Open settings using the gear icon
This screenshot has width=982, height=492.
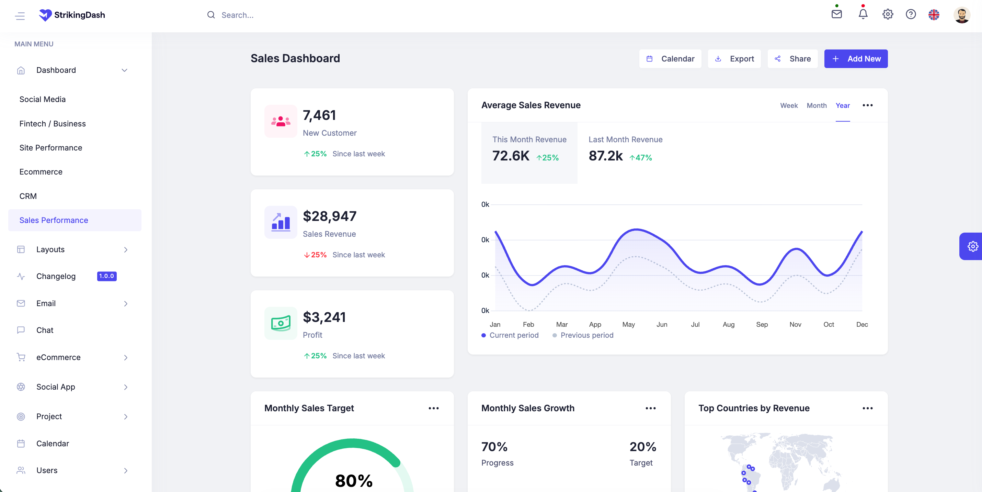888,14
